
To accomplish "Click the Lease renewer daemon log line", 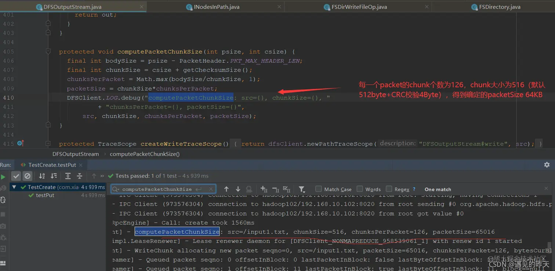I will point(316,241).
